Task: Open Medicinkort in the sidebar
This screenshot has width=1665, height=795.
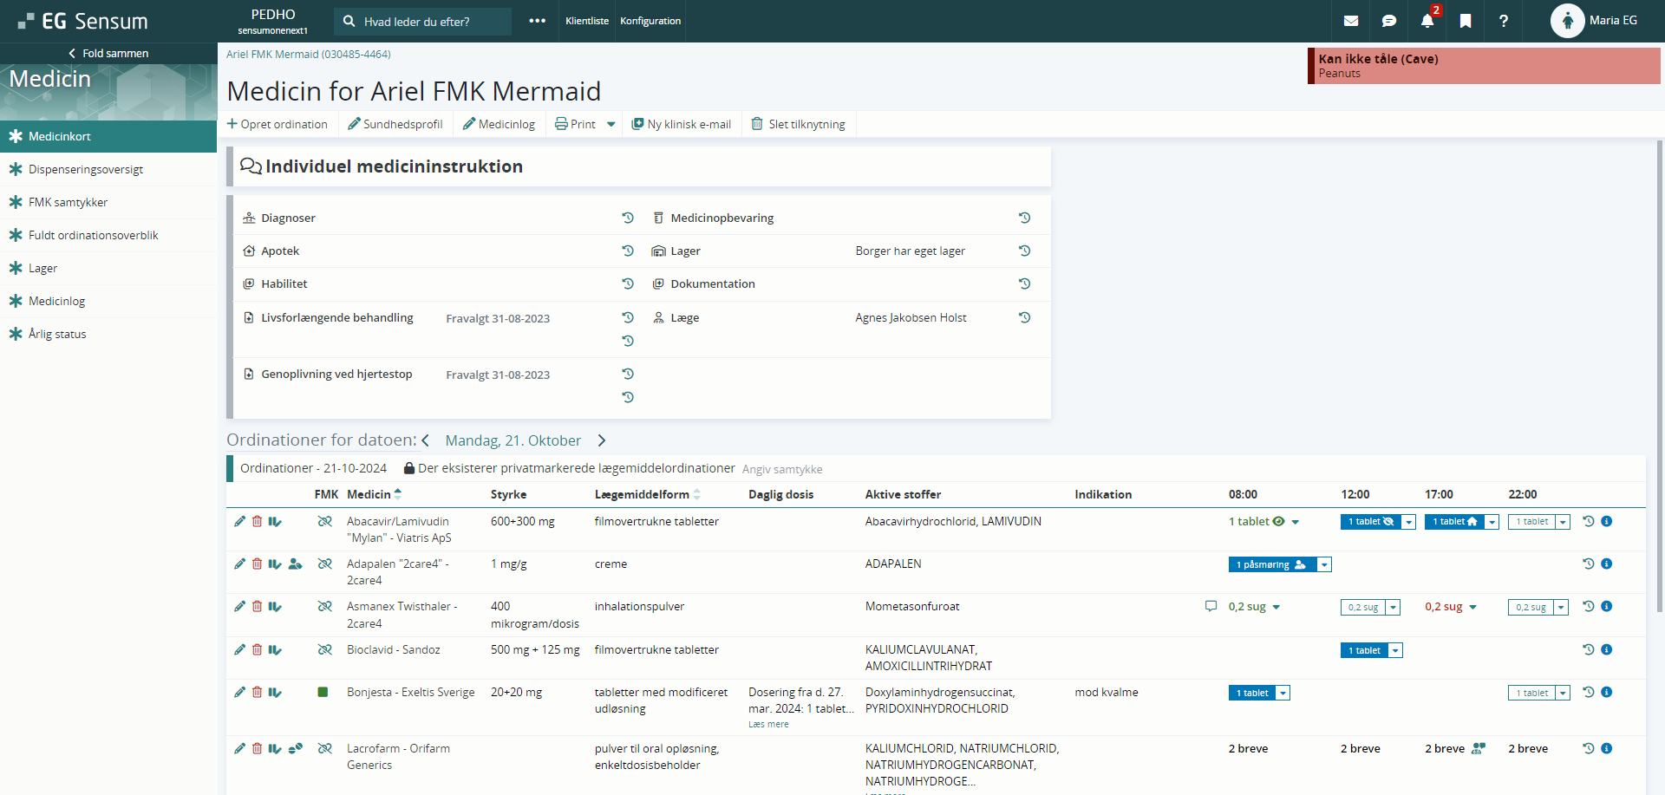Action: pyautogui.click(x=108, y=136)
